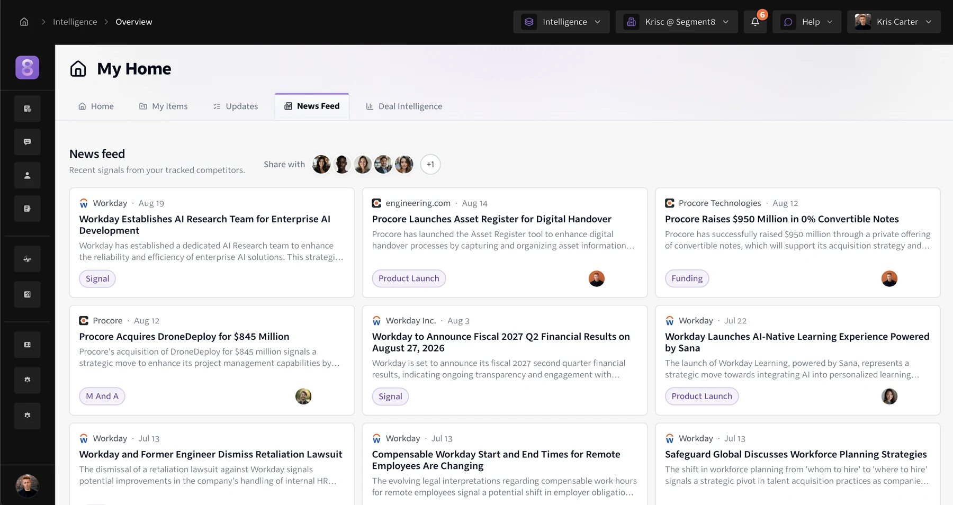Open the contact card sidebar icon
This screenshot has height=505, width=953.
pos(27,345)
